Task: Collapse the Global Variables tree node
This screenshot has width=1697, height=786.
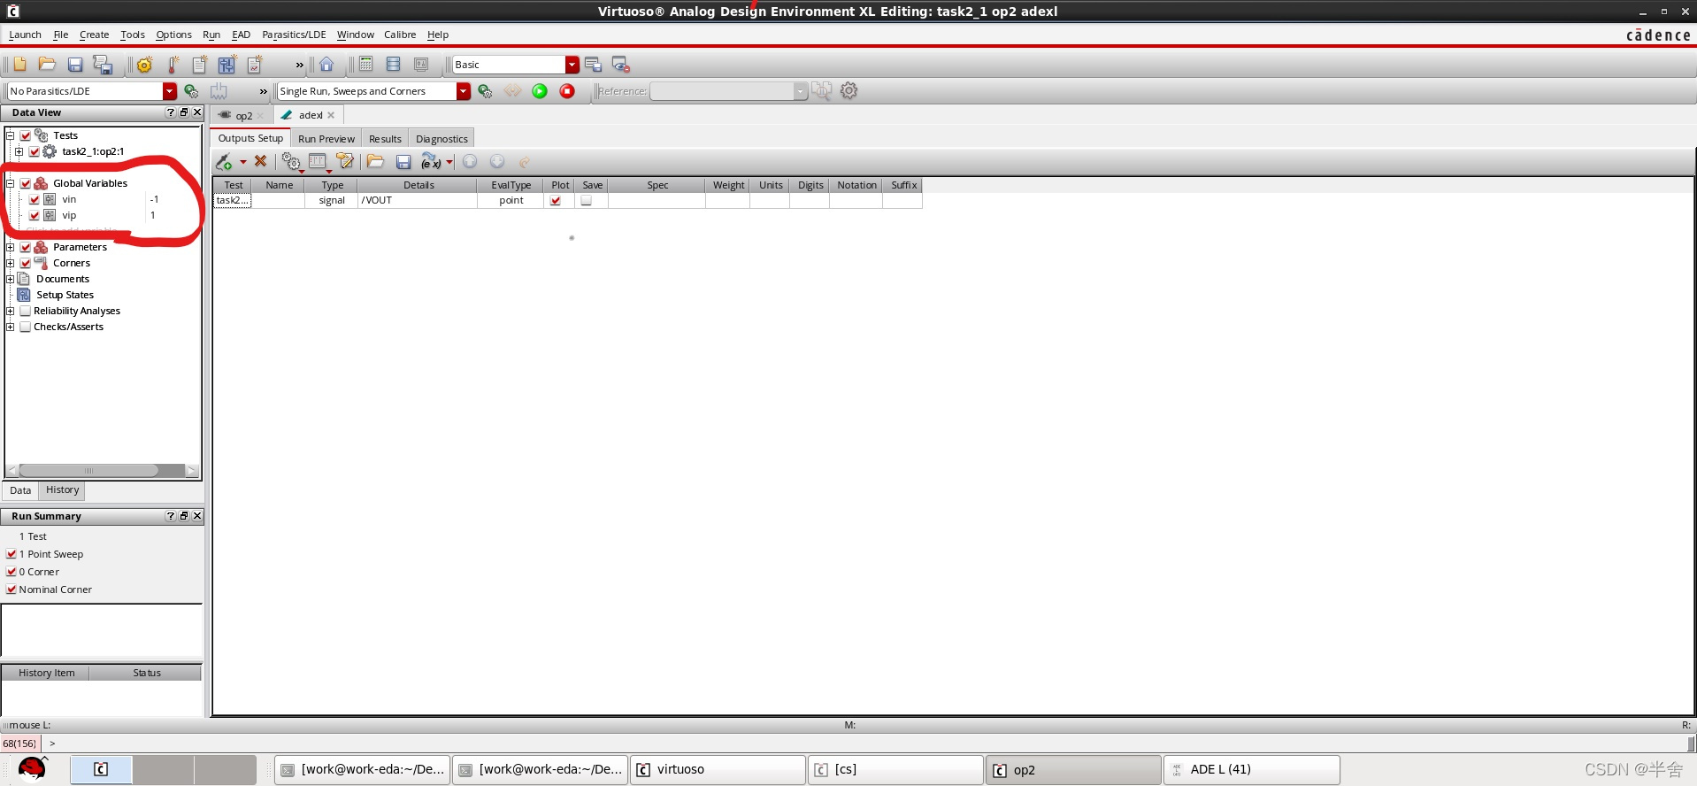Action: 11,183
